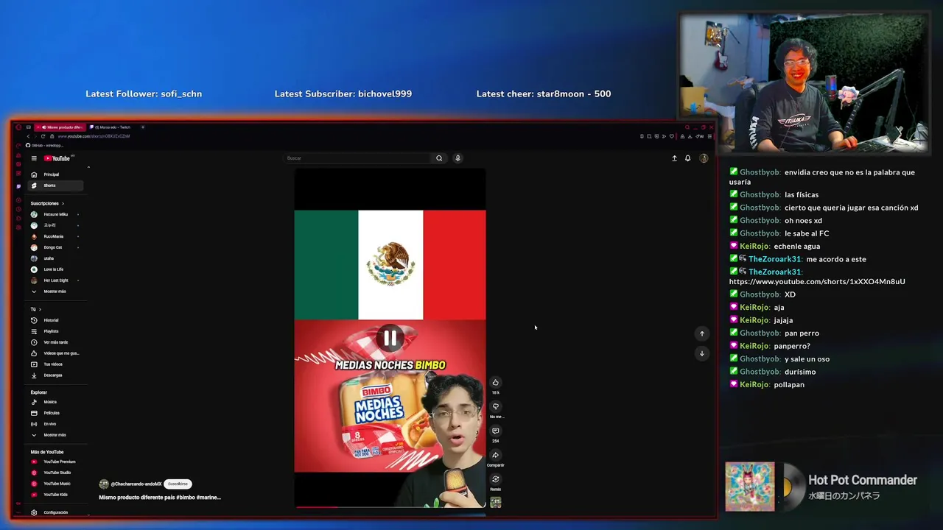Open Historial watch history
Viewport: 943px width, 530px height.
coord(55,320)
